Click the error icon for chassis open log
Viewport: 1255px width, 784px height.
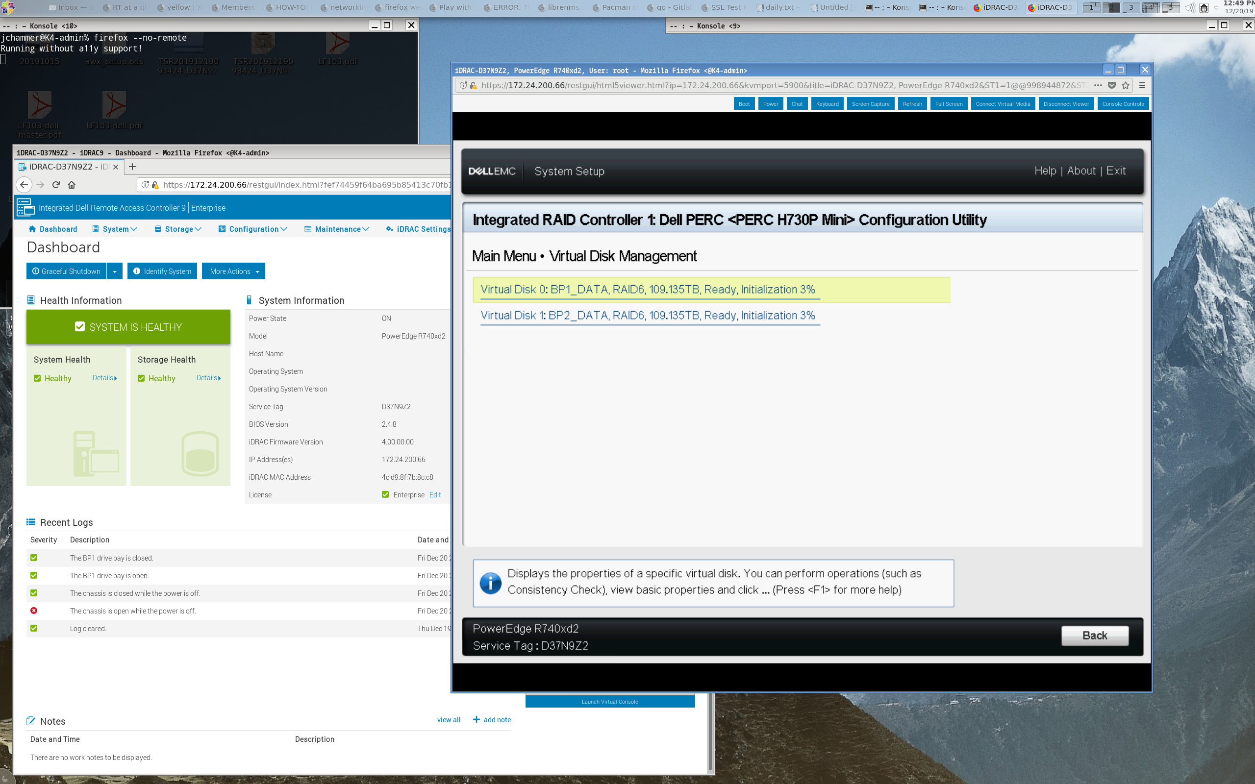click(34, 611)
